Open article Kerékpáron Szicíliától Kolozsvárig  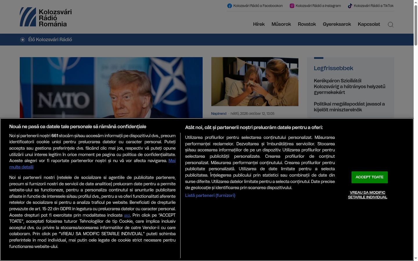tap(349, 86)
